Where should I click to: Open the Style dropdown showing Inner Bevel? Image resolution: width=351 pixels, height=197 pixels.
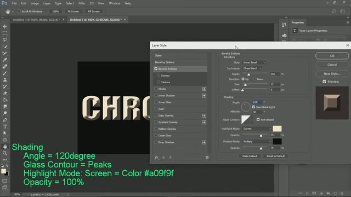point(254,62)
